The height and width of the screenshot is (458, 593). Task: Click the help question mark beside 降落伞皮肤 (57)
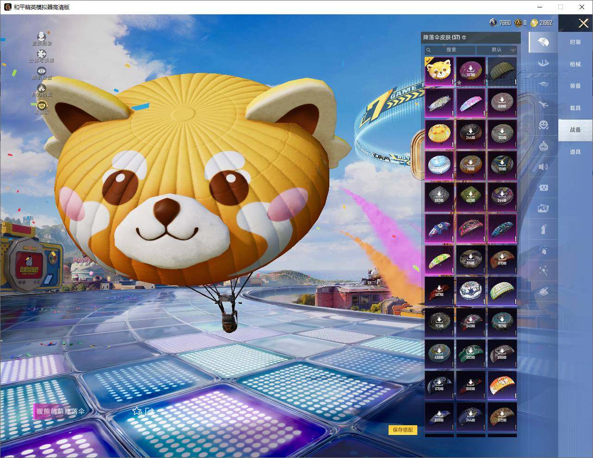pyautogui.click(x=464, y=37)
